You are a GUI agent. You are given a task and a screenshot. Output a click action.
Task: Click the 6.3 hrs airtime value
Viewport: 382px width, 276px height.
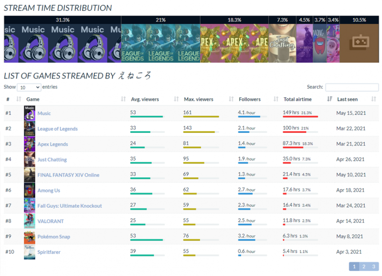pos(290,236)
